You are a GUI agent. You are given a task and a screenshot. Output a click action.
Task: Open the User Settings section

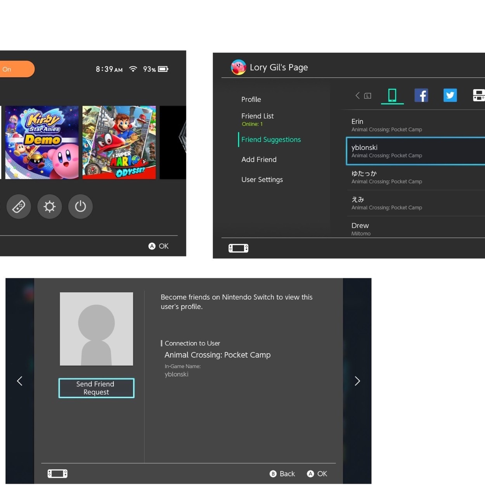[x=262, y=179]
